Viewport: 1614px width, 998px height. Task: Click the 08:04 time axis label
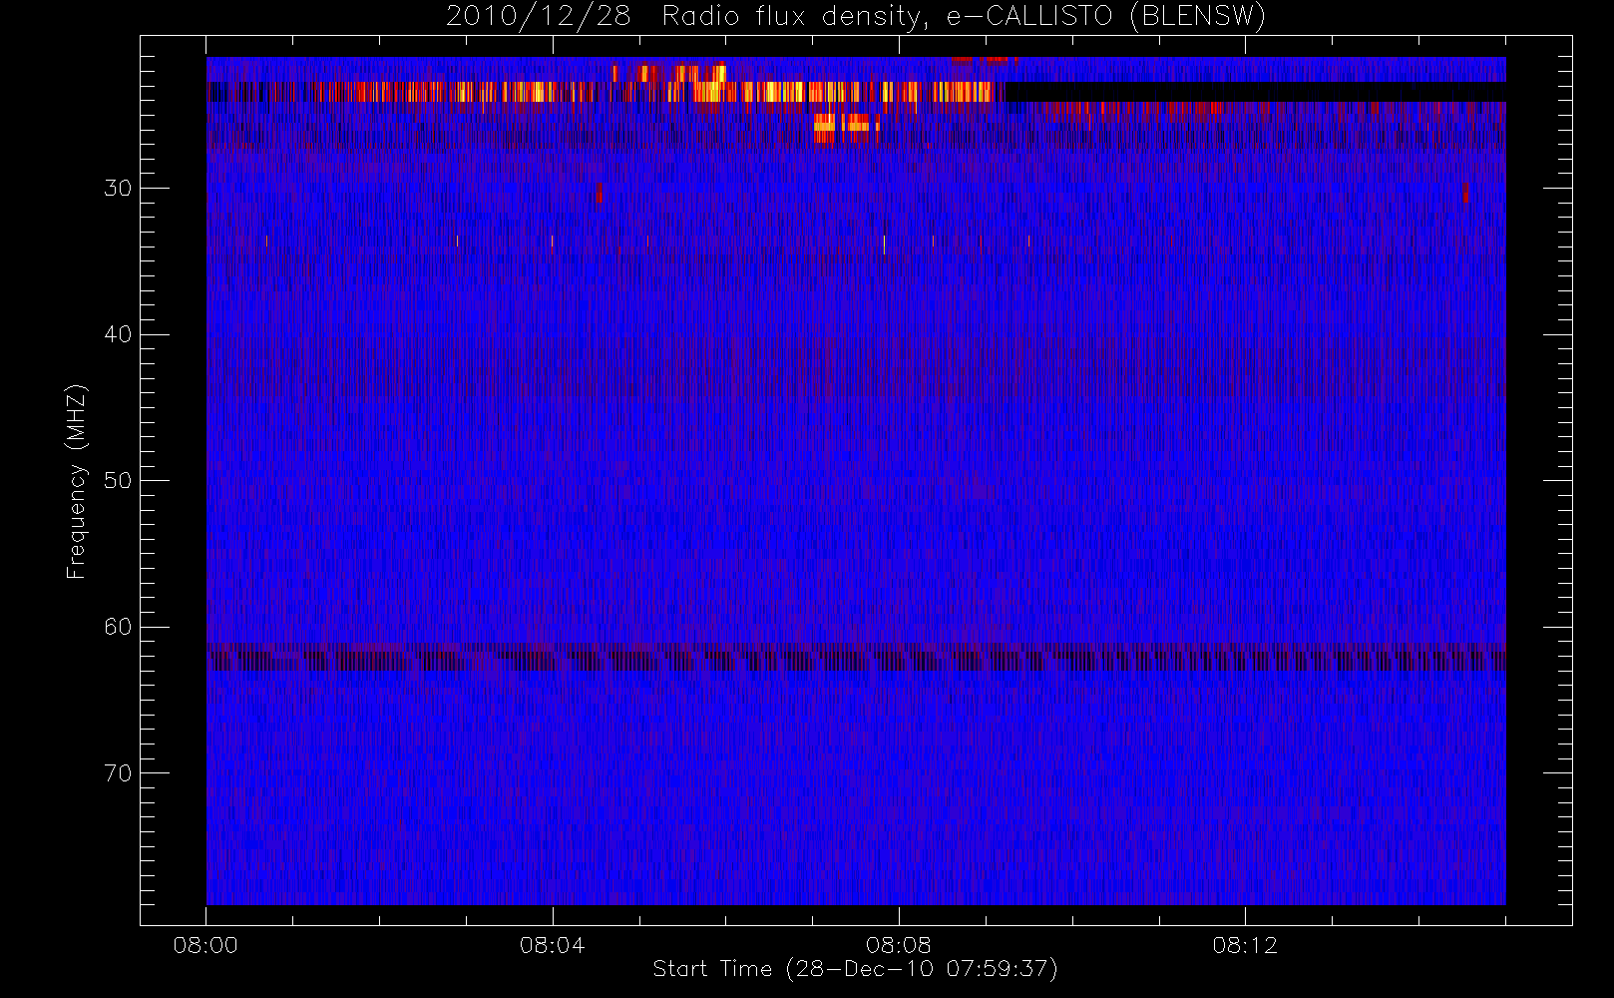click(552, 945)
